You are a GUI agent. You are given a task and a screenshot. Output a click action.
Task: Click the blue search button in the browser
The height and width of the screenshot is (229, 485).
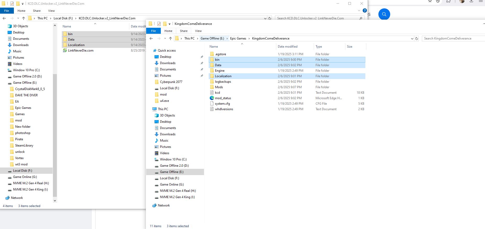(384, 14)
